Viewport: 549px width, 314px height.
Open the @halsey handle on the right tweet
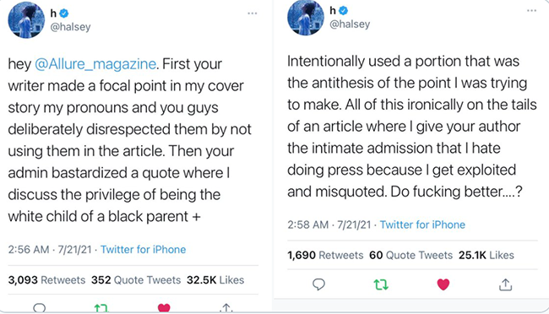pos(350,24)
